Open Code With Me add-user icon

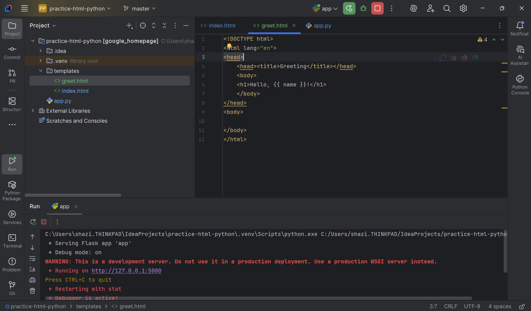430,8
